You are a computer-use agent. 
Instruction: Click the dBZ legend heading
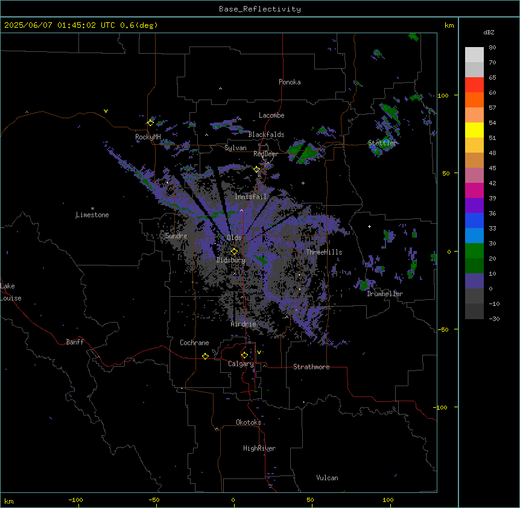coord(489,32)
